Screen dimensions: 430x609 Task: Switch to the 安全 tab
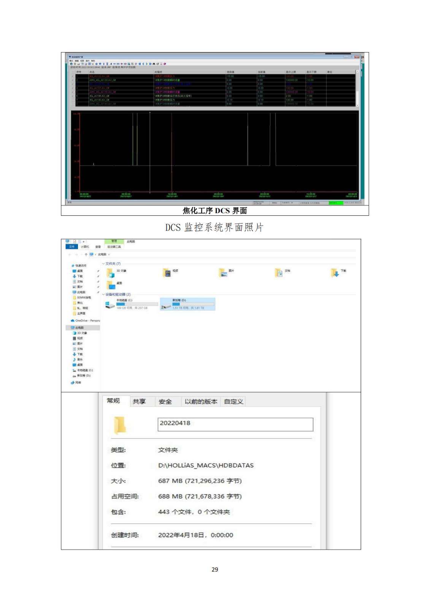[x=165, y=402]
